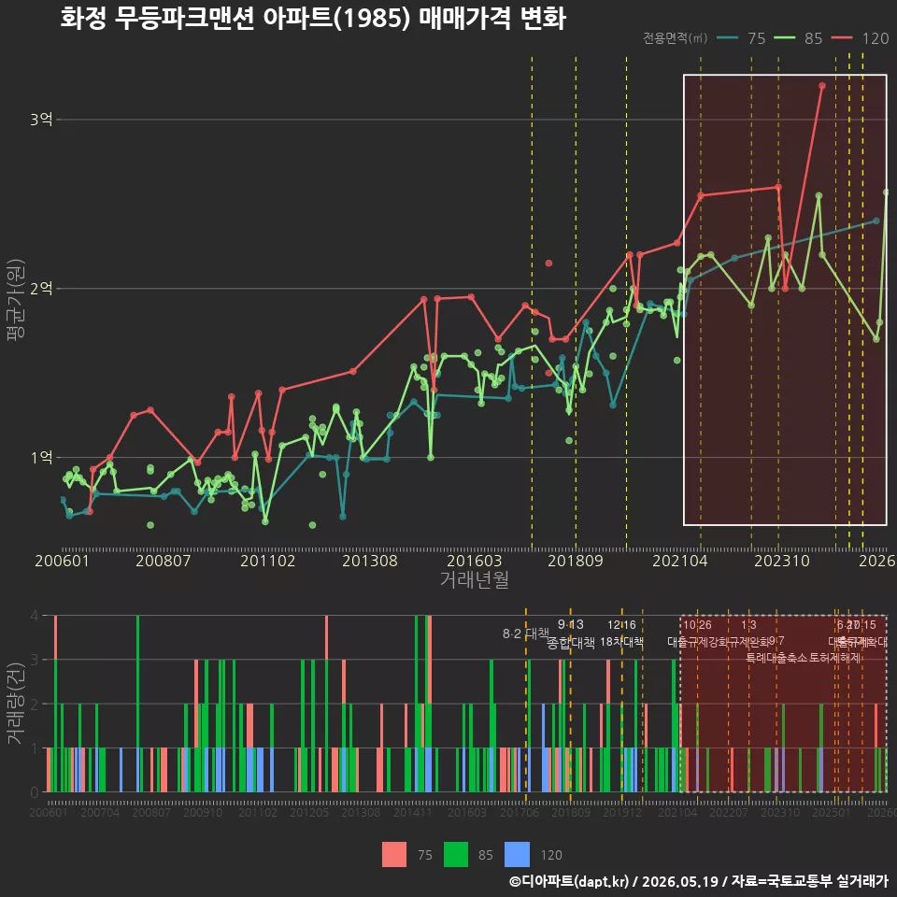Click the 18차대책 annotation label
This screenshot has height=897, width=897.
pyautogui.click(x=622, y=643)
